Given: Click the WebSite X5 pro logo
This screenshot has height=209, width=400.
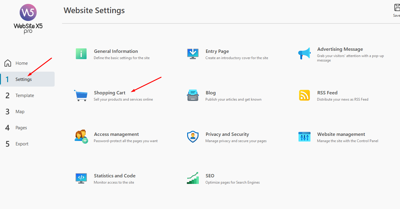Looking at the screenshot, I should tap(28, 19).
